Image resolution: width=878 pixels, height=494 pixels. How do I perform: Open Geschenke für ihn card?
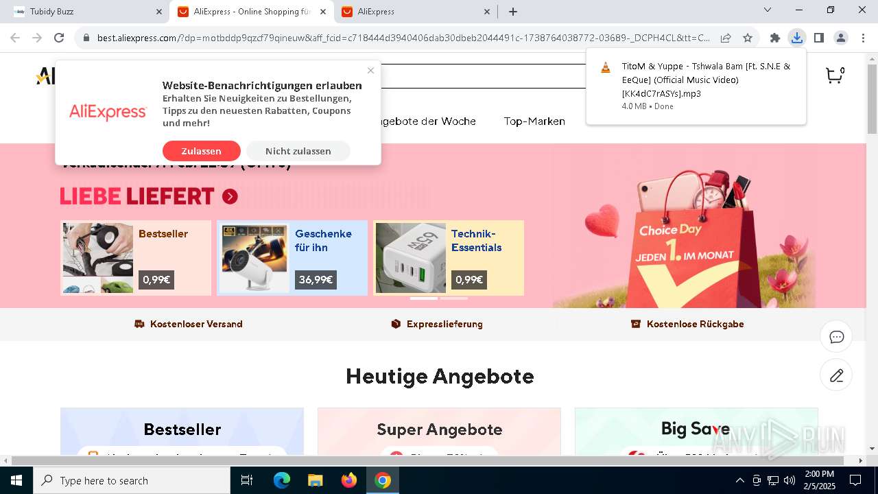coord(292,258)
